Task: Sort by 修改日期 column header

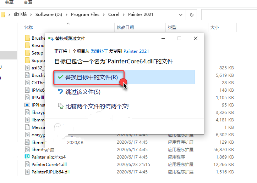Action: [125, 28]
